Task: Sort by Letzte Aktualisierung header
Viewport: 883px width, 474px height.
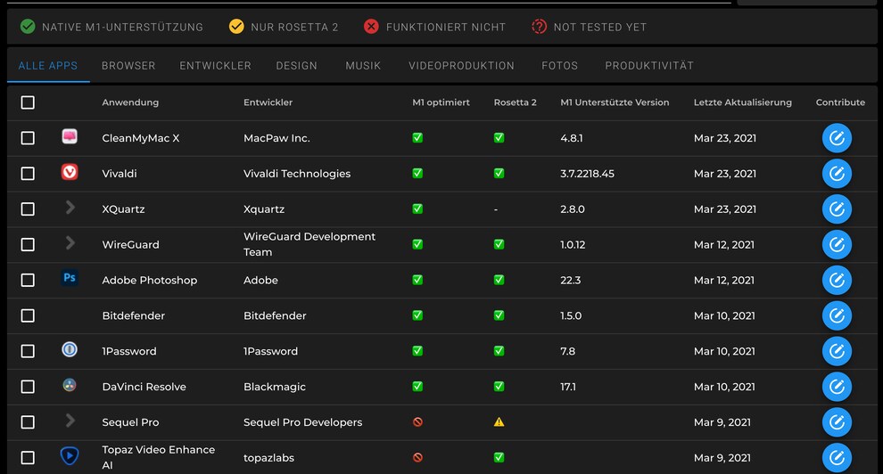Action: 743,102
